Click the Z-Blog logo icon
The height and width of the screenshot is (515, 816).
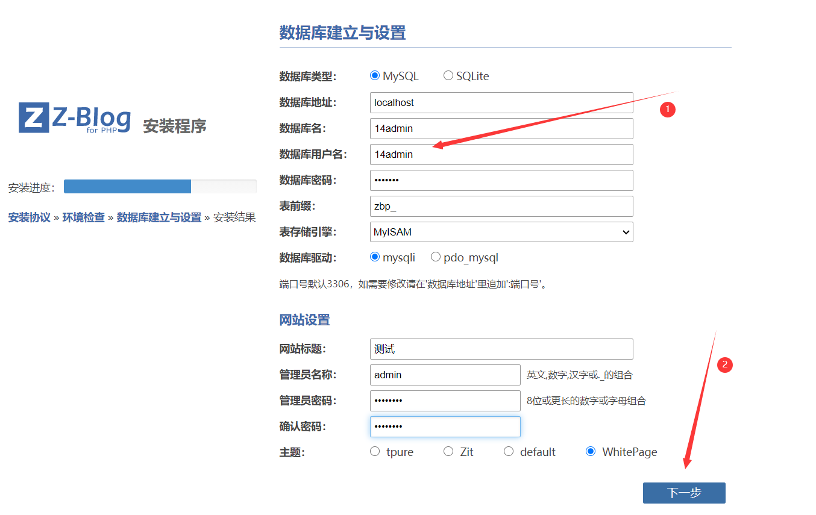tap(34, 117)
